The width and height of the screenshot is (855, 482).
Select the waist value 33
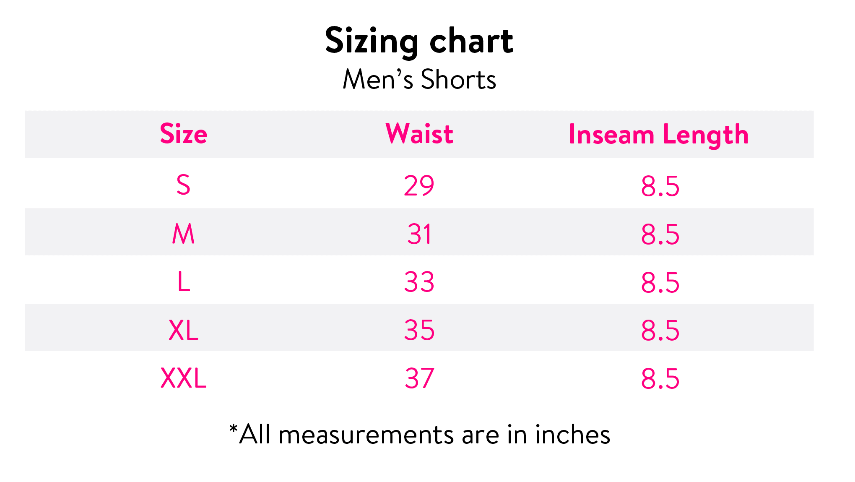click(x=419, y=282)
